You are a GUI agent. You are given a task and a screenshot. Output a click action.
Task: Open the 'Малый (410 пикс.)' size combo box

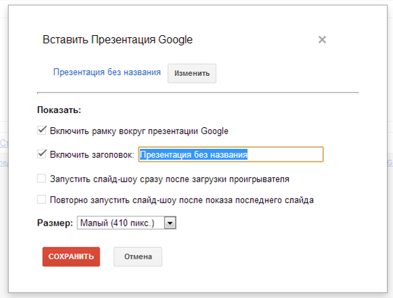click(x=127, y=223)
